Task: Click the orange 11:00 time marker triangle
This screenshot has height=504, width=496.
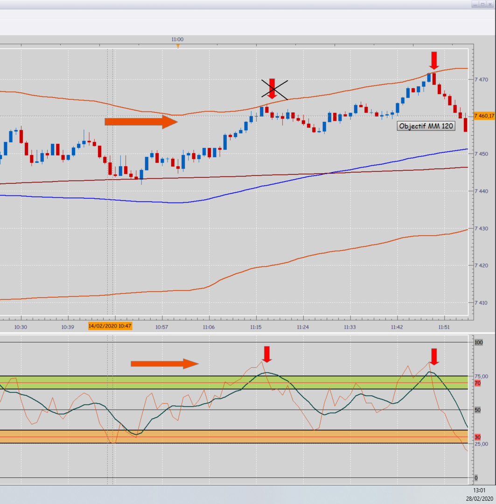Action: pos(178,46)
